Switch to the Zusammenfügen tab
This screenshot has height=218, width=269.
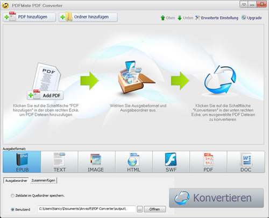(x=43, y=180)
